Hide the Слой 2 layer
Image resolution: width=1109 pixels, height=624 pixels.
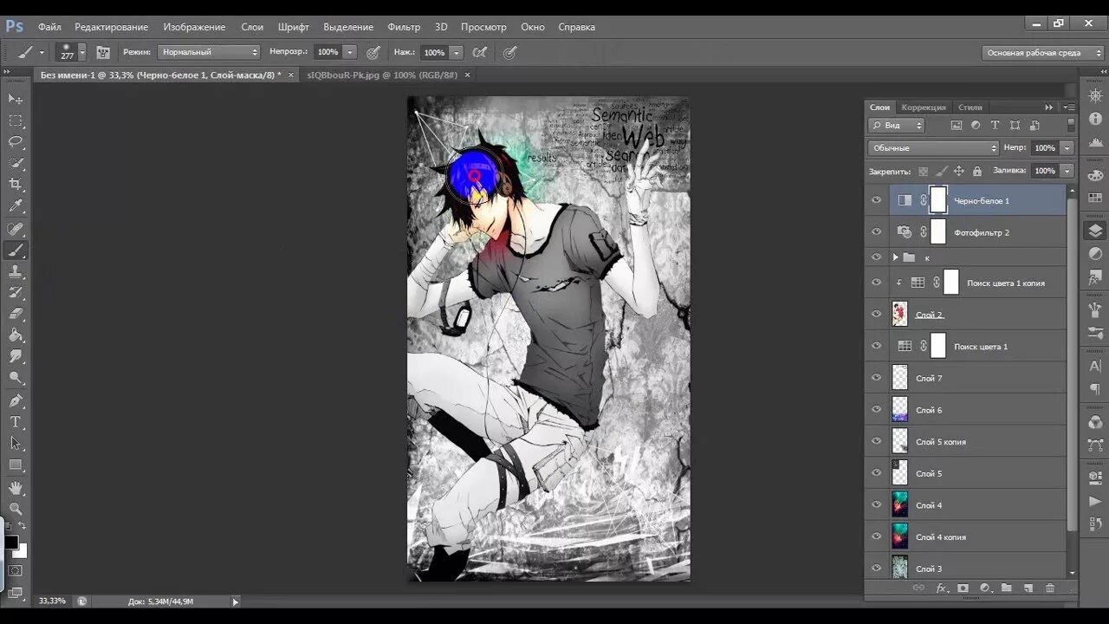click(876, 314)
